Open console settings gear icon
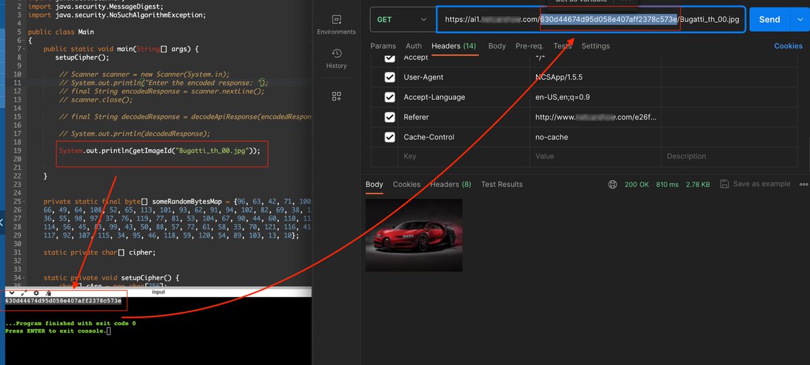 (36, 293)
